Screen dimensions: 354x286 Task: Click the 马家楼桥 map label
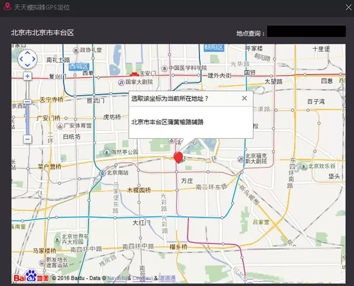tap(44, 251)
